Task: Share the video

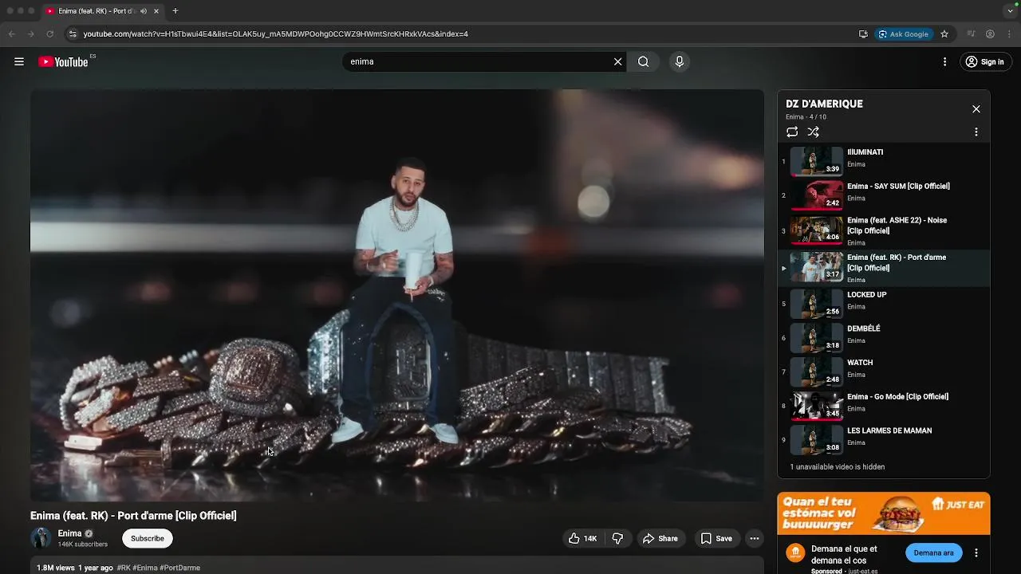Action: click(x=660, y=538)
